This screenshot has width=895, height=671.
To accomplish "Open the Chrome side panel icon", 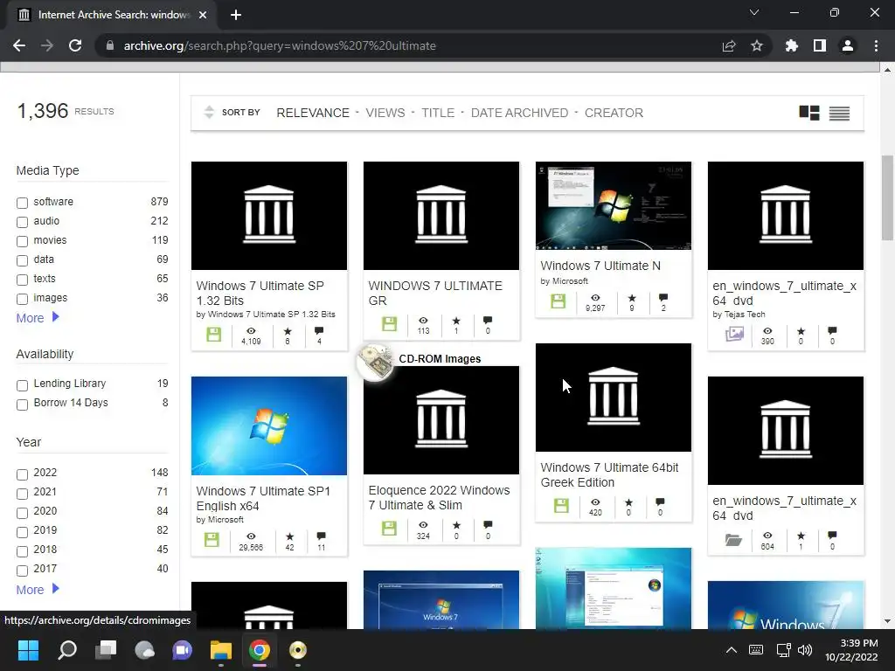I will [x=819, y=45].
